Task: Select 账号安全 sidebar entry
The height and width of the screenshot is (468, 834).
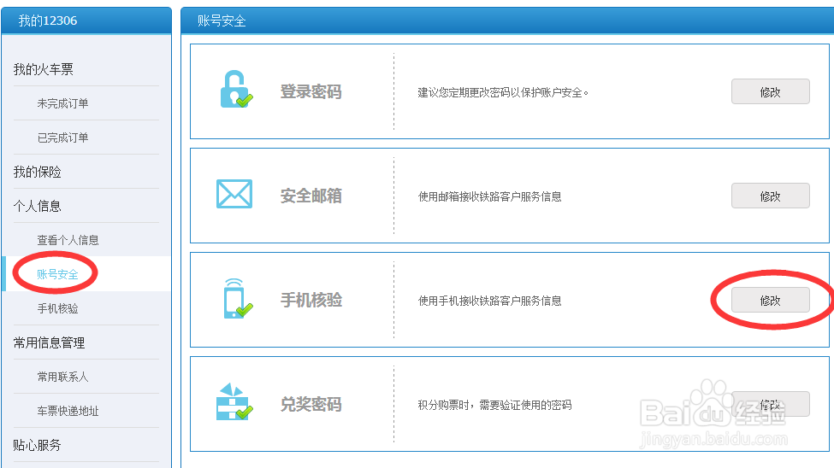Action: [x=57, y=274]
